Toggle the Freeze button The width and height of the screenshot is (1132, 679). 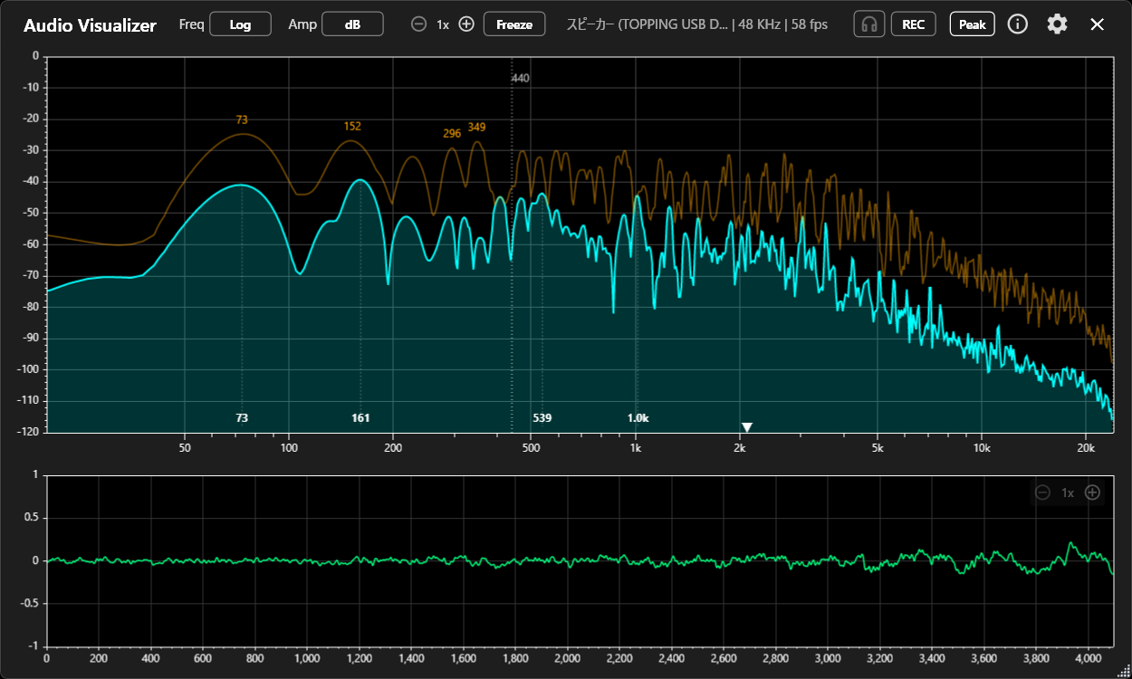point(514,24)
